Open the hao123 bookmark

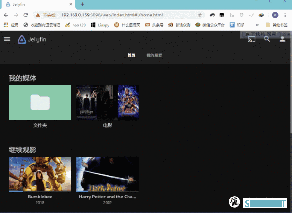tap(75, 25)
